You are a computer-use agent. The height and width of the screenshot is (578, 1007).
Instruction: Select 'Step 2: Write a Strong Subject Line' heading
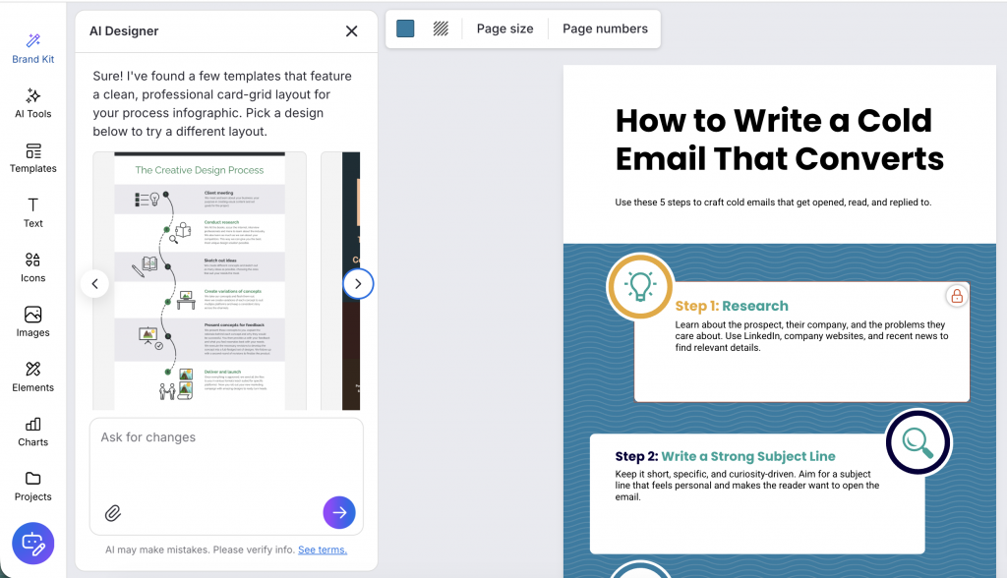[x=725, y=456]
